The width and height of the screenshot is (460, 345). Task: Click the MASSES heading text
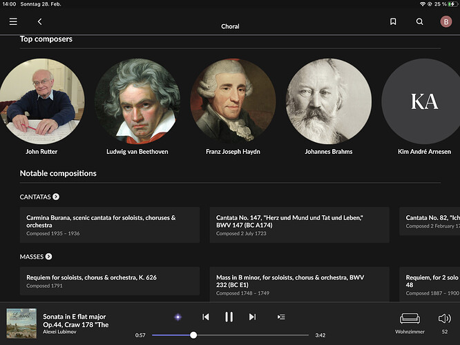pyautogui.click(x=32, y=257)
